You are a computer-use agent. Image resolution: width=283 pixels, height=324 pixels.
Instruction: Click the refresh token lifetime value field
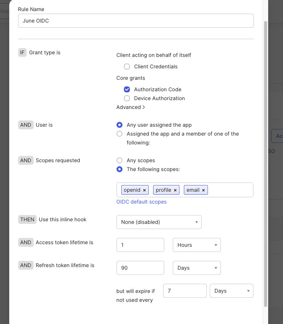click(140, 268)
